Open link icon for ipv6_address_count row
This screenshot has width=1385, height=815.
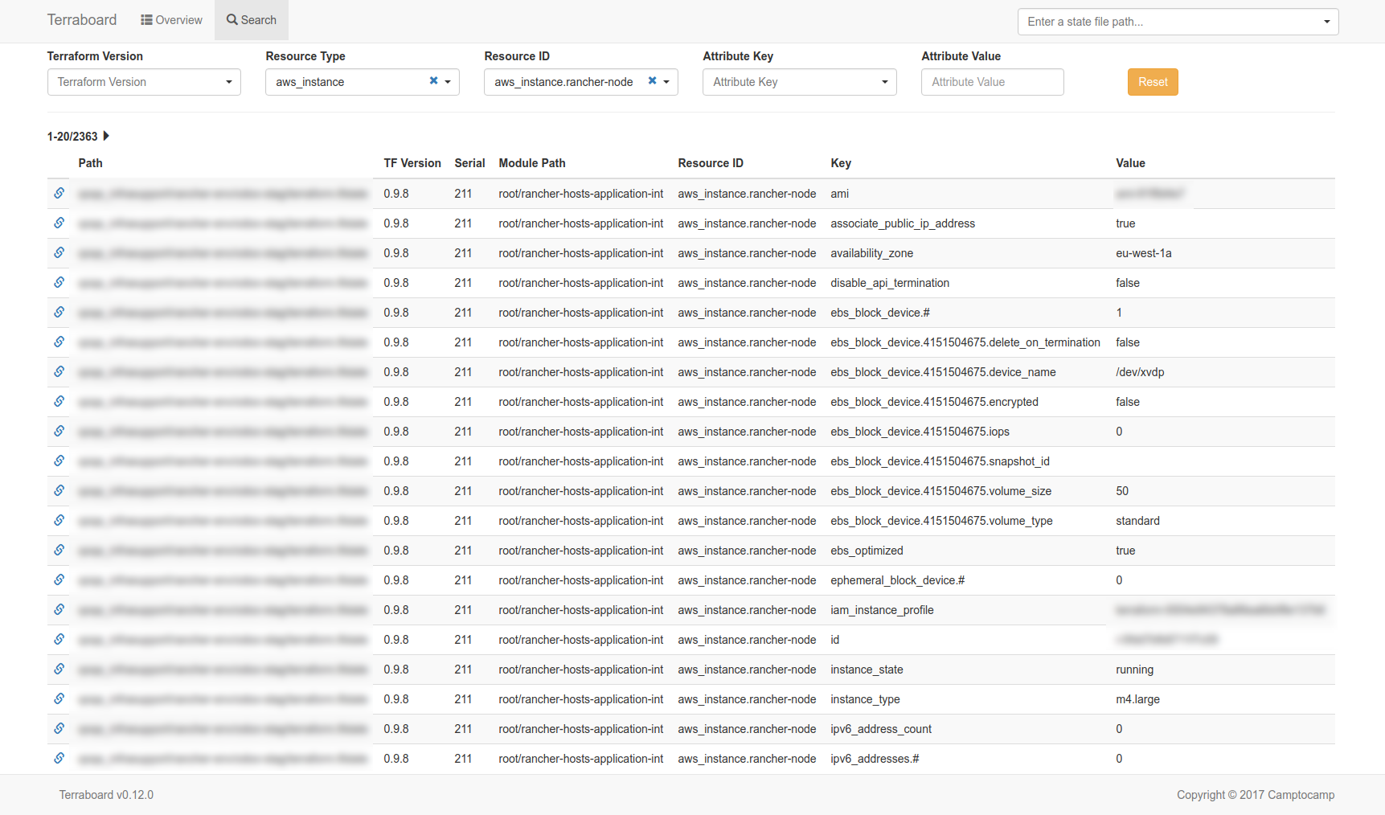(x=59, y=728)
